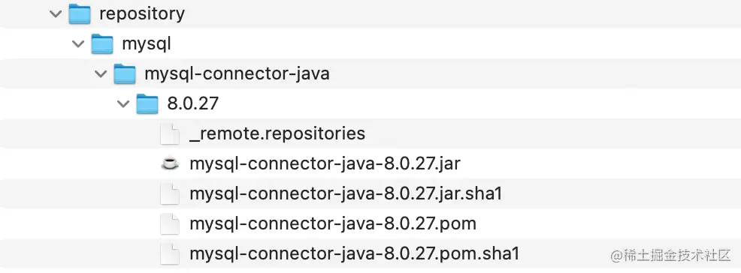This screenshot has width=741, height=273.
Task: Click the mysql folder icon
Action: [102, 43]
